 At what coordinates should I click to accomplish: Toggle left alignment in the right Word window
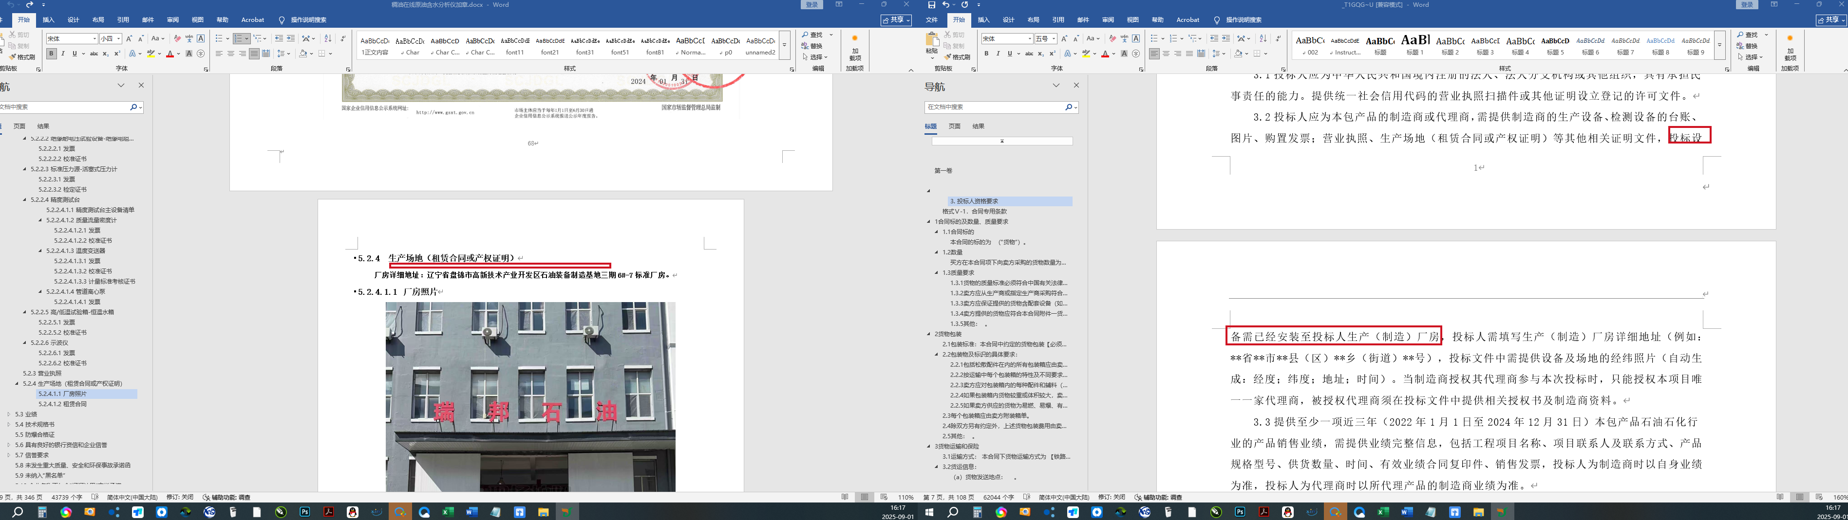[x=1153, y=54]
